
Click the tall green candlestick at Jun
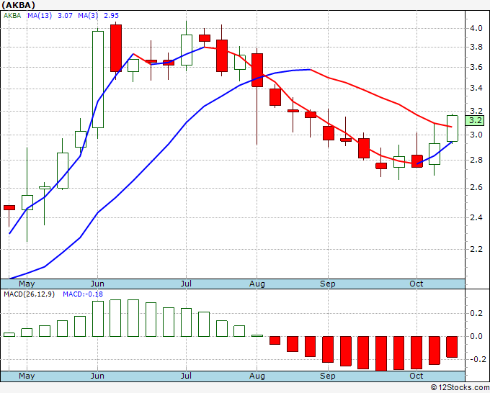click(x=98, y=79)
